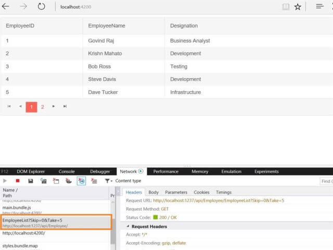The width and height of the screenshot is (333, 250).
Task: Open the Memory tab
Action: point(200,171)
